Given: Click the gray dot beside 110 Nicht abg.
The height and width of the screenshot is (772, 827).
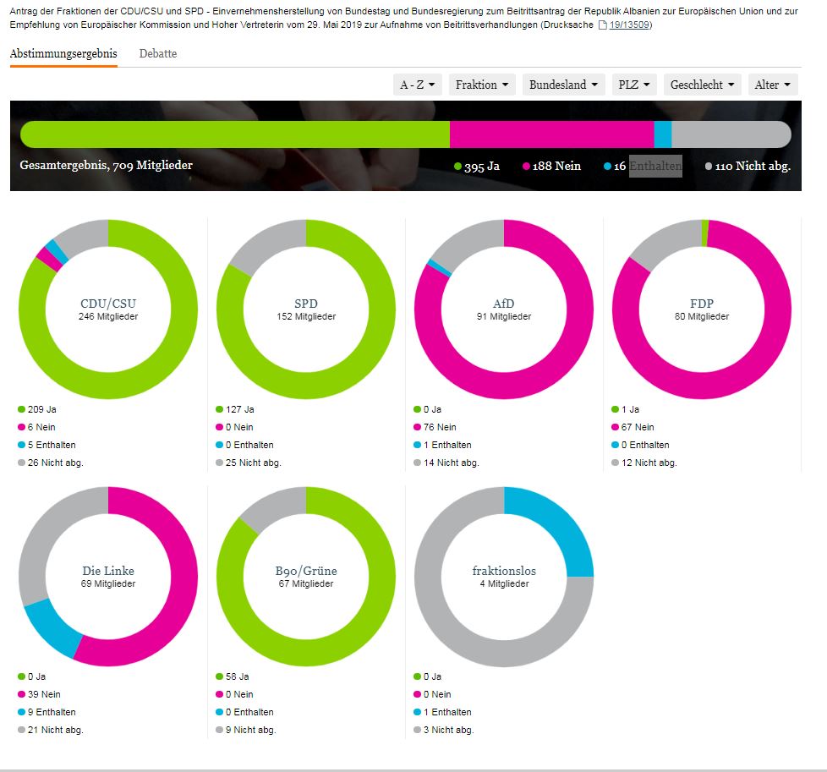Looking at the screenshot, I should (709, 167).
